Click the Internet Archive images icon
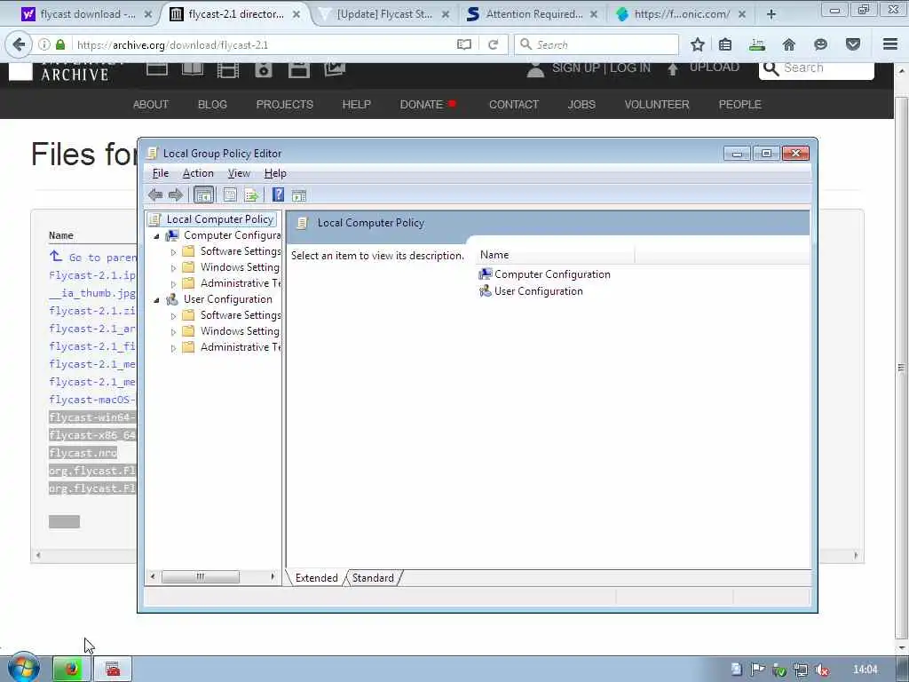The image size is (909, 682). point(335,69)
